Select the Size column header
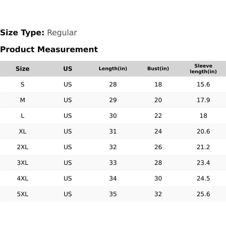 coord(23,69)
